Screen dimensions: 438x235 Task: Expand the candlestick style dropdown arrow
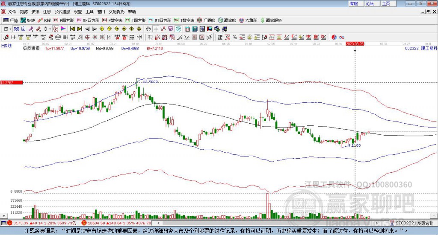[50, 29]
